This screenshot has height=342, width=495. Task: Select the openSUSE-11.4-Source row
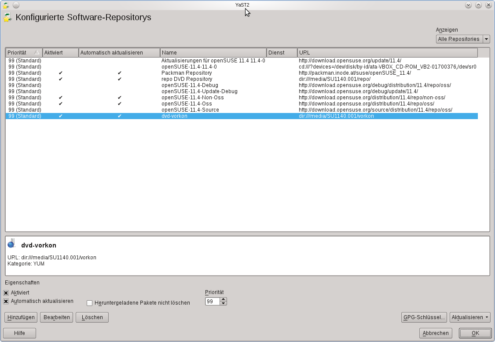pyautogui.click(x=242, y=110)
